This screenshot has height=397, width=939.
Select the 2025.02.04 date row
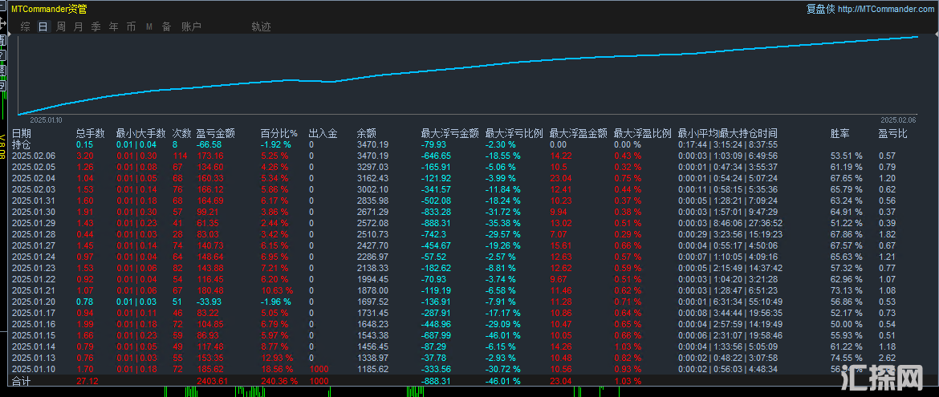coord(35,178)
